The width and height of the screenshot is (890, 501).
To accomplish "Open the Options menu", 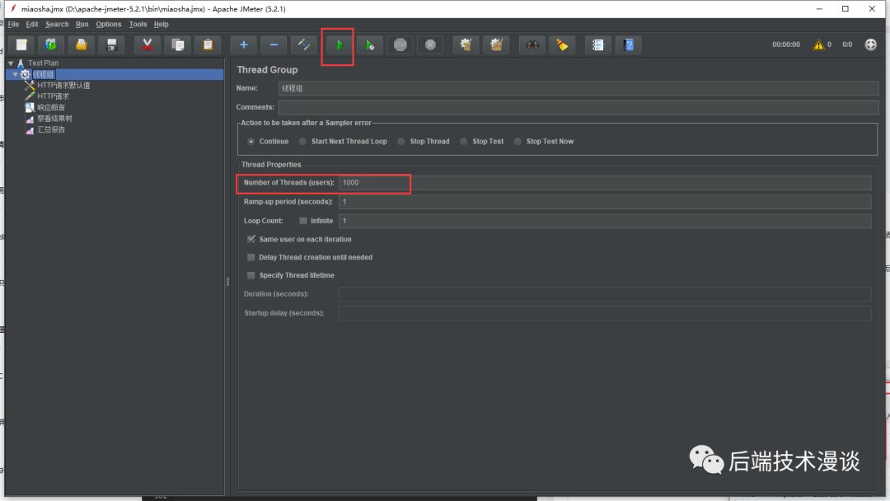I will [x=109, y=25].
